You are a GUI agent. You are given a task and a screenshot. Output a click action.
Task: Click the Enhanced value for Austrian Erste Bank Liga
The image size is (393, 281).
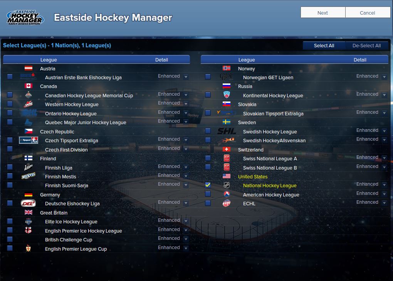[169, 76]
